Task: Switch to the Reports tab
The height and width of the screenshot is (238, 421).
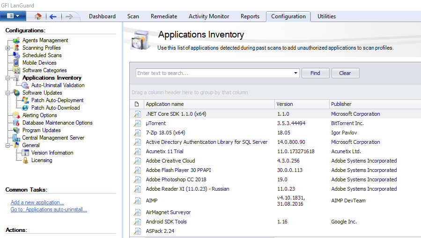Action: (250, 16)
